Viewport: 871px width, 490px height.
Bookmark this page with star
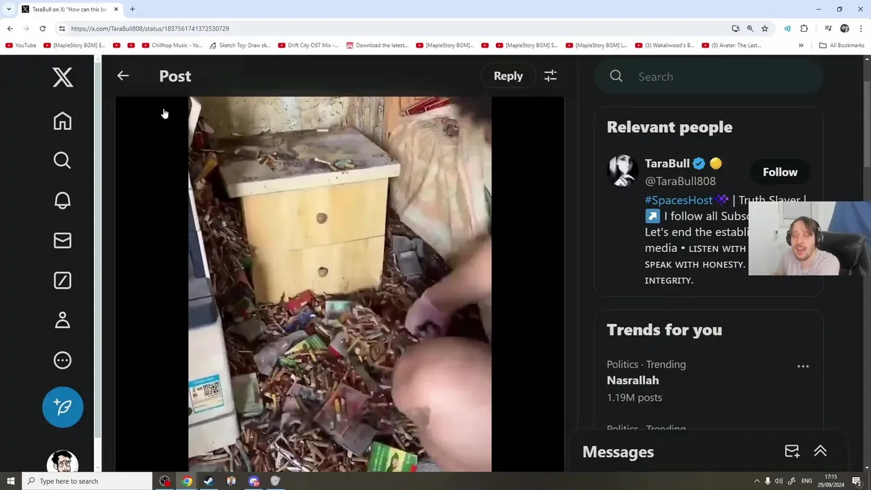point(765,29)
